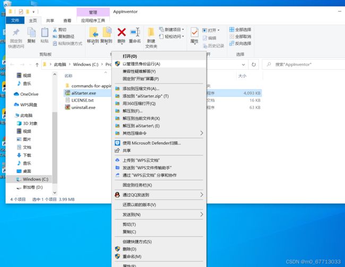Select Troubleshoot compatibility (兼容性疑难解答)
345x267 pixels.
[159, 71]
